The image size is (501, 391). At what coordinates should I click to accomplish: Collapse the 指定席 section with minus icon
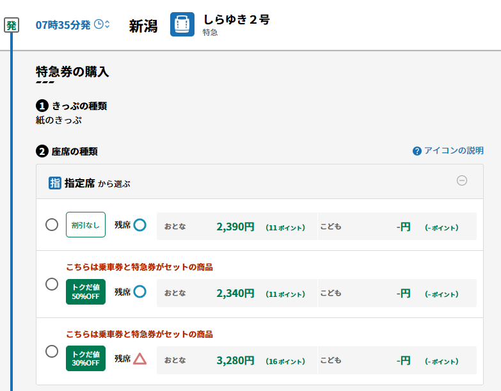pos(461,180)
